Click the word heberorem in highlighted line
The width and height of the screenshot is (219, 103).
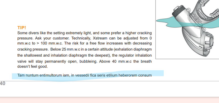[128, 75]
